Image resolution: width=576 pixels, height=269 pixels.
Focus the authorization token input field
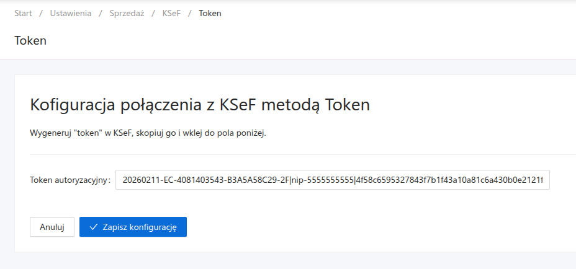(x=332, y=180)
